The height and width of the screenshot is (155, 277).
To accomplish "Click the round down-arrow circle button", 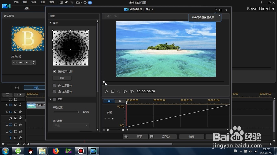I will [17, 87].
